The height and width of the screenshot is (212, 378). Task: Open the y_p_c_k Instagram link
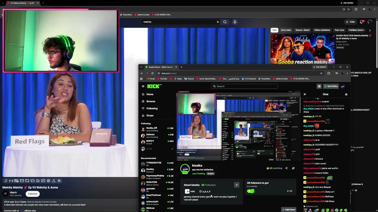tap(205, 191)
